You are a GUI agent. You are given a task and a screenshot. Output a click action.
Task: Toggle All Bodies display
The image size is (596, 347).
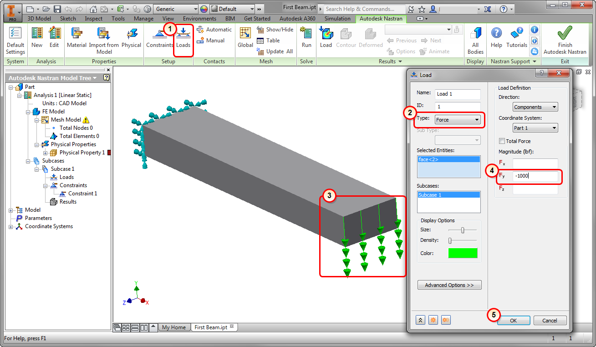pos(475,41)
